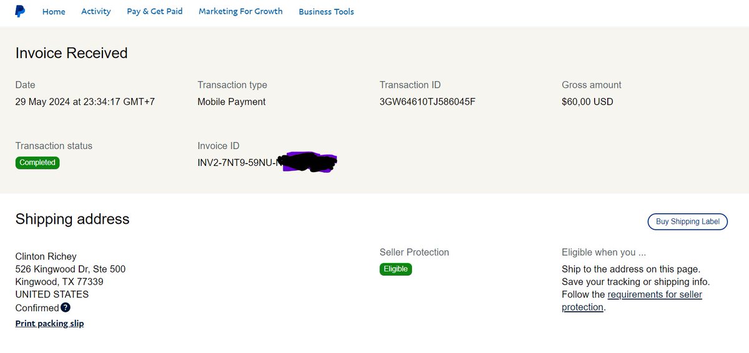Screen dimensions: 749x353
Task: Open the Activity menu item
Action: pos(96,11)
